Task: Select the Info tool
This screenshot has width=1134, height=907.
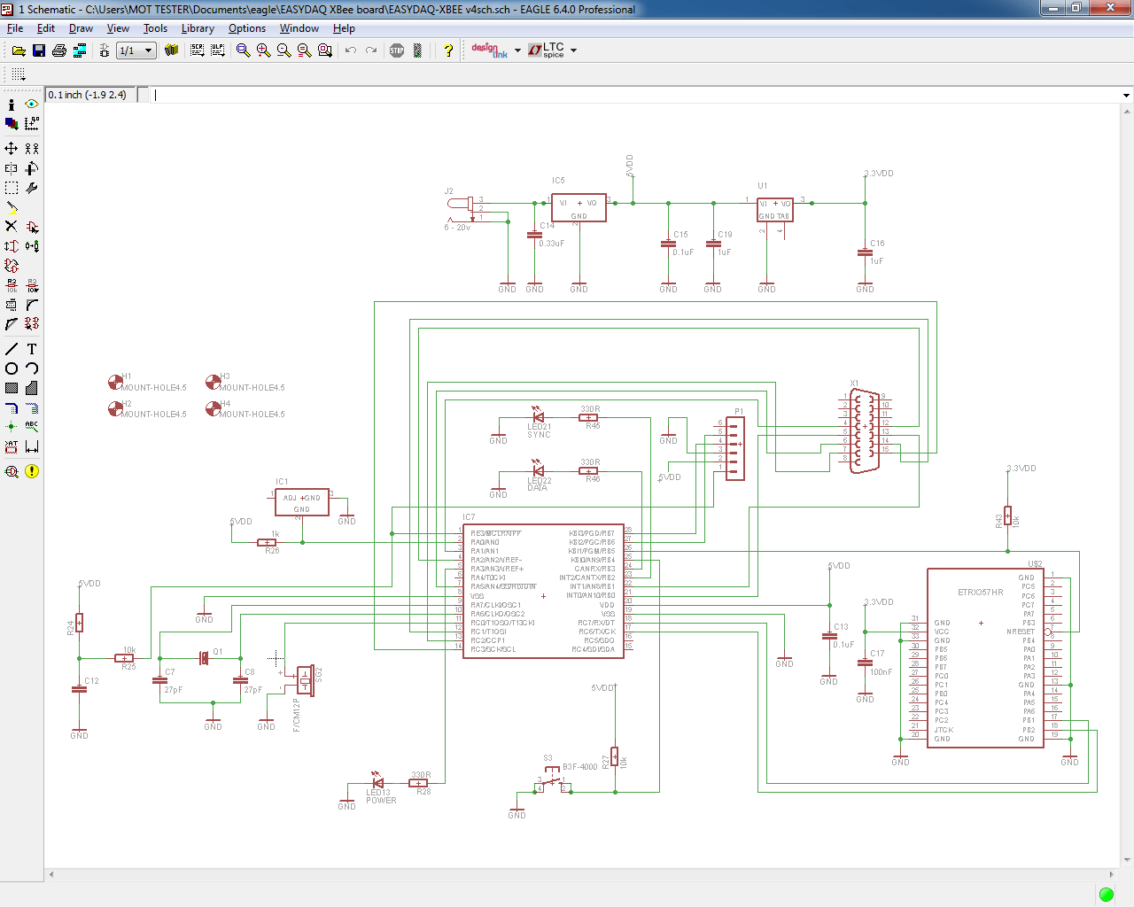Action: point(11,105)
